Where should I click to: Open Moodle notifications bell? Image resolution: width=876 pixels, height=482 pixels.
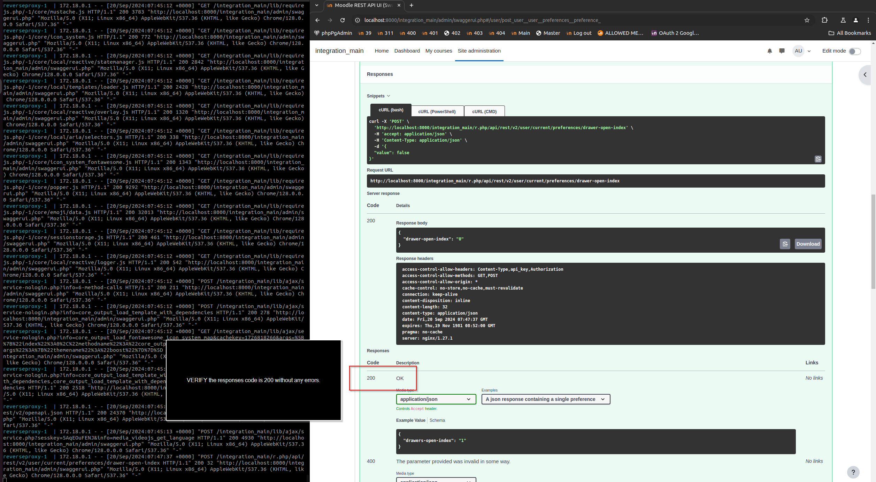(x=770, y=51)
